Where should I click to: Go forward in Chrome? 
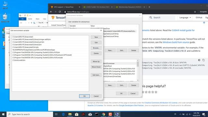coord(56,12)
